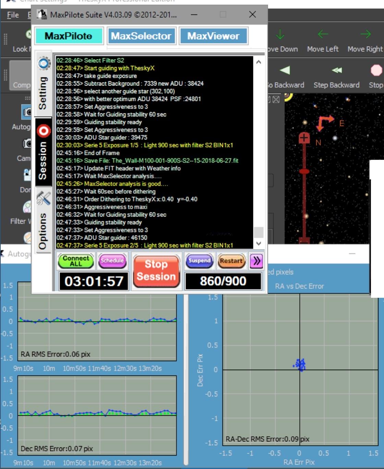384x469 pixels.
Task: Click the red plus telescope crosshair marker
Action: [x=304, y=138]
